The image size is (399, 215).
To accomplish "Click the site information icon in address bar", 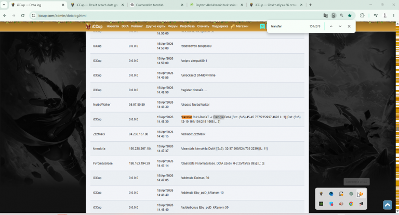I will coord(33,16).
